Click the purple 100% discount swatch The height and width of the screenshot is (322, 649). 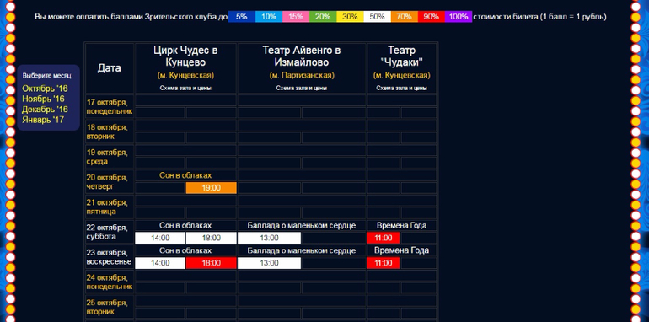tap(459, 17)
